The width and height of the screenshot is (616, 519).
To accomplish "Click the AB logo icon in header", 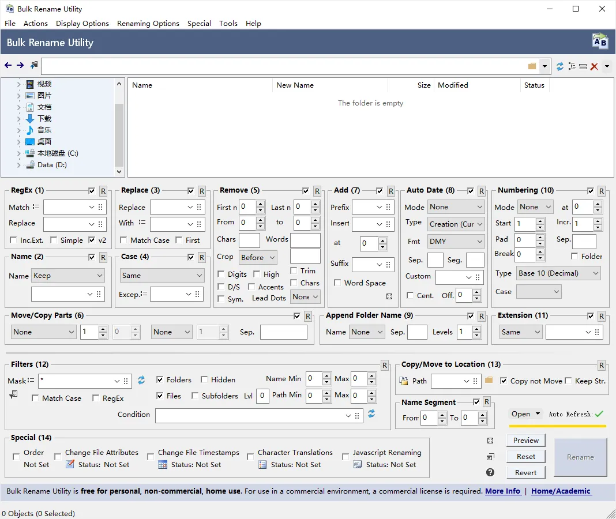I will [600, 42].
